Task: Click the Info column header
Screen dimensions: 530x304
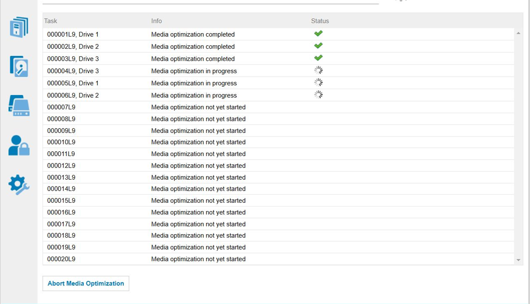Action: (157, 21)
